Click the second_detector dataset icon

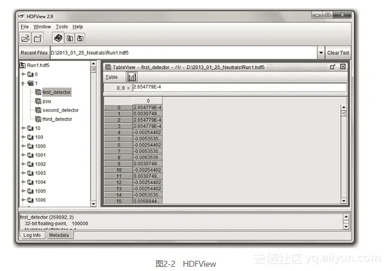click(x=38, y=110)
